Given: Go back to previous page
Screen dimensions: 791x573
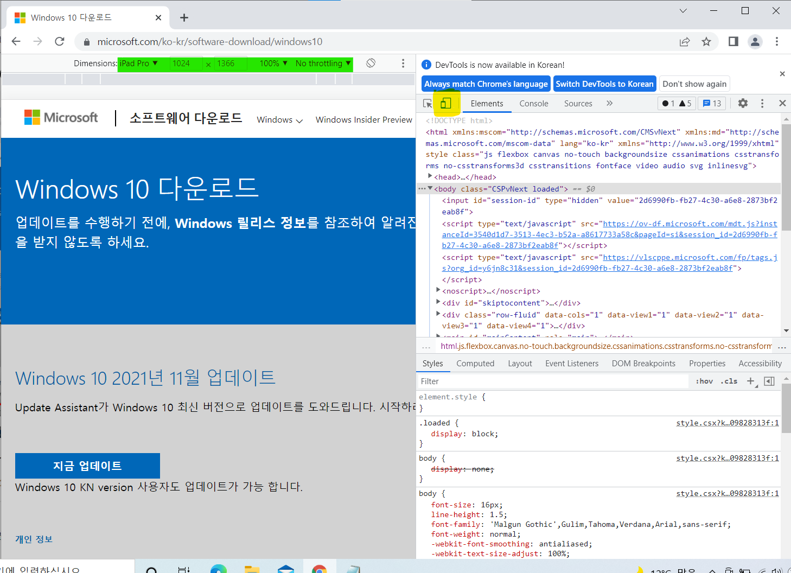Looking at the screenshot, I should [16, 41].
